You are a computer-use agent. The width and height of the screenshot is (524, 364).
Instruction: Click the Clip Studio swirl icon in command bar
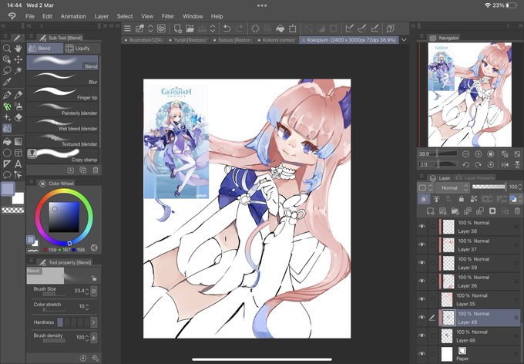click(x=161, y=29)
